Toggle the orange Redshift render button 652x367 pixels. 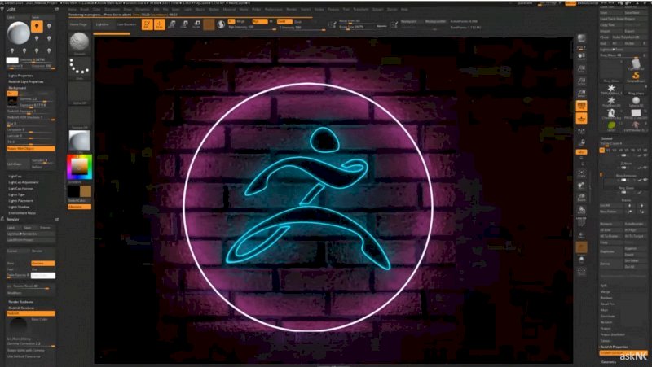coord(31,313)
